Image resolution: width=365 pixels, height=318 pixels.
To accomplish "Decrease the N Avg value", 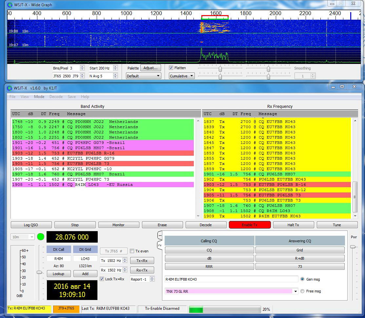I will click(115, 77).
